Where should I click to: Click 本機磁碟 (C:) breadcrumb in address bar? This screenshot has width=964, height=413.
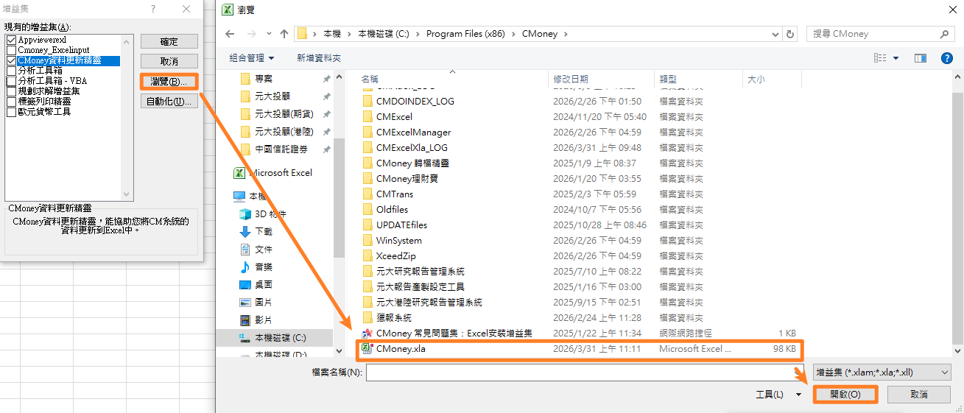[383, 34]
